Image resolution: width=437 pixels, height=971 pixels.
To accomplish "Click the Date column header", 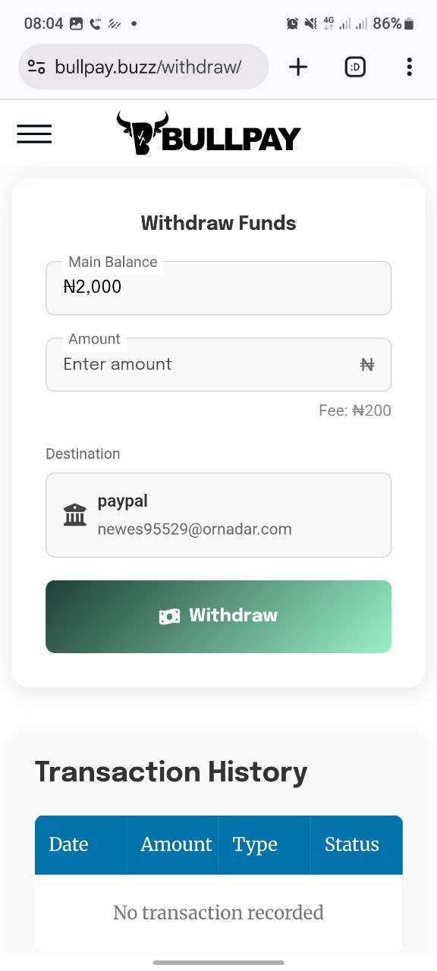I will click(80, 844).
